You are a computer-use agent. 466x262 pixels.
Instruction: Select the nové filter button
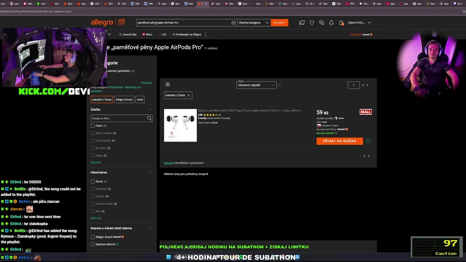[140, 100]
